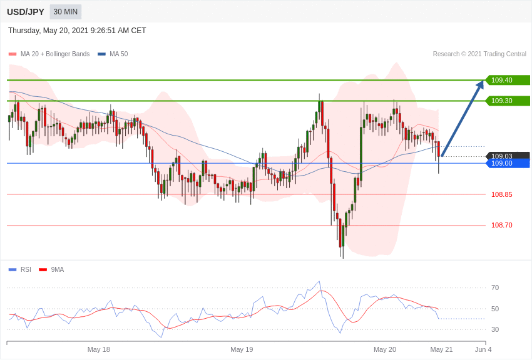532x360 pixels.
Task: Click the Jun 4 date axis label
Action: [x=483, y=349]
